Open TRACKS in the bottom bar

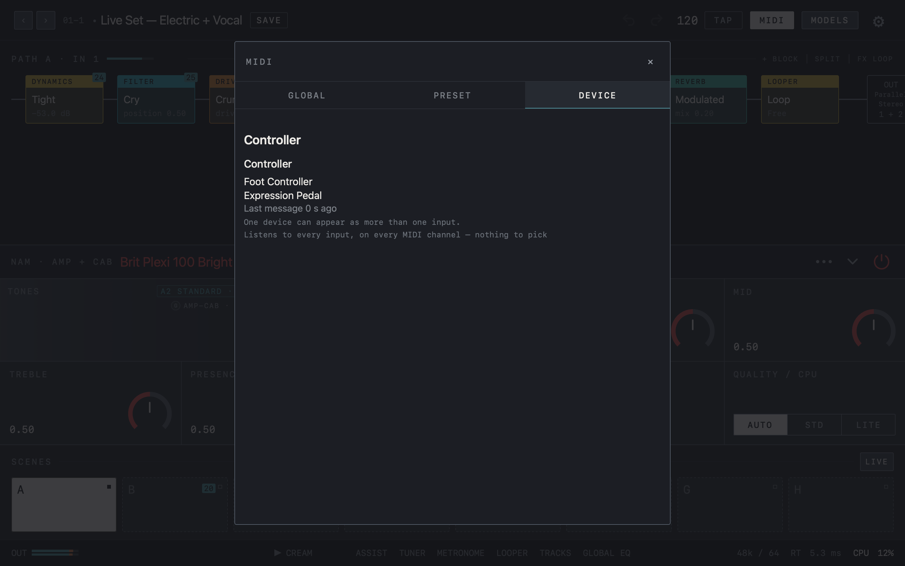point(555,553)
